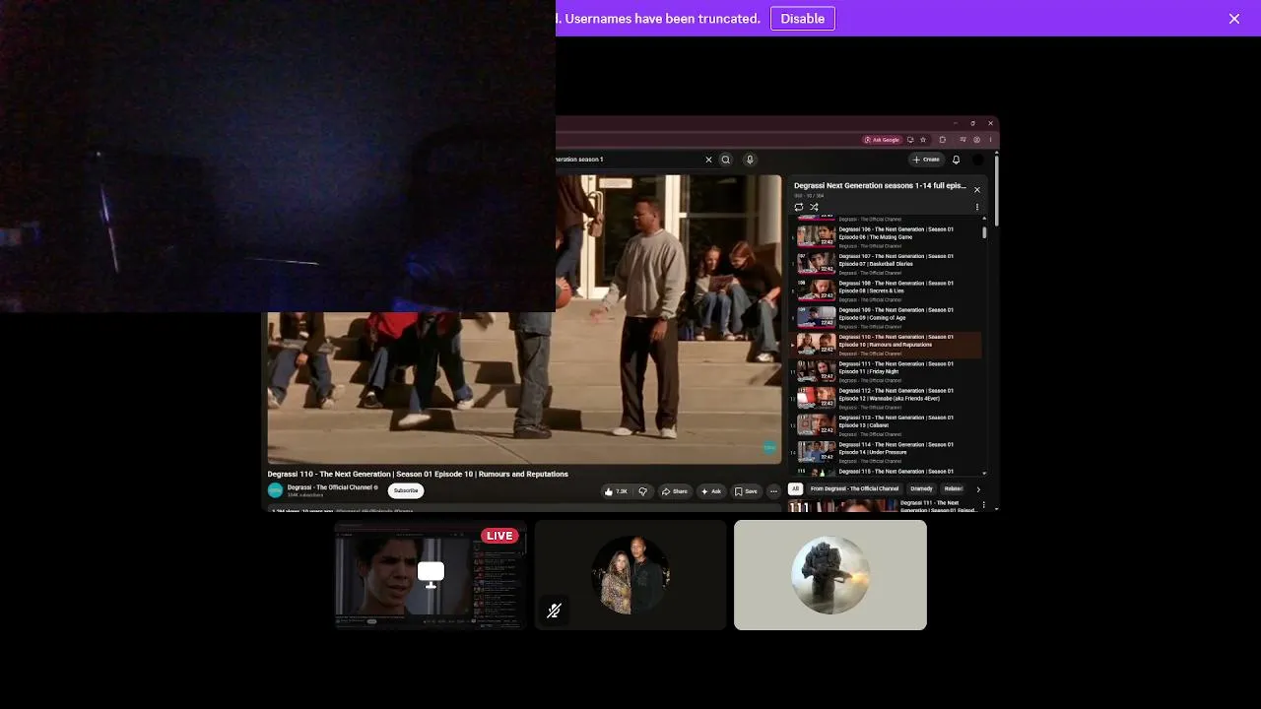The width and height of the screenshot is (1261, 709).
Task: Click the YouTube search magnifier button
Action: pyautogui.click(x=726, y=160)
